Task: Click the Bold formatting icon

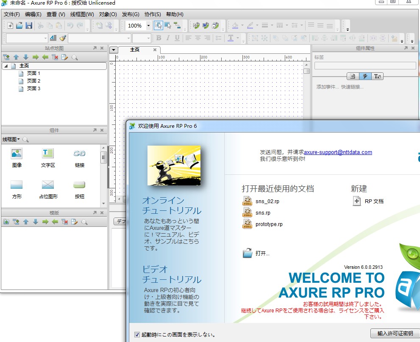Action: [159, 38]
